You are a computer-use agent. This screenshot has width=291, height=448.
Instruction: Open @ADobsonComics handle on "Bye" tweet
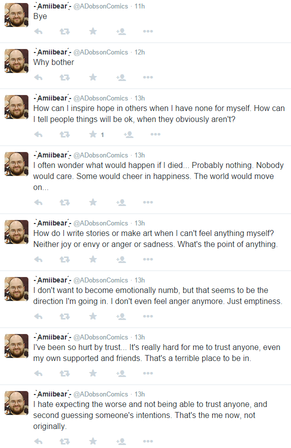(x=101, y=6)
